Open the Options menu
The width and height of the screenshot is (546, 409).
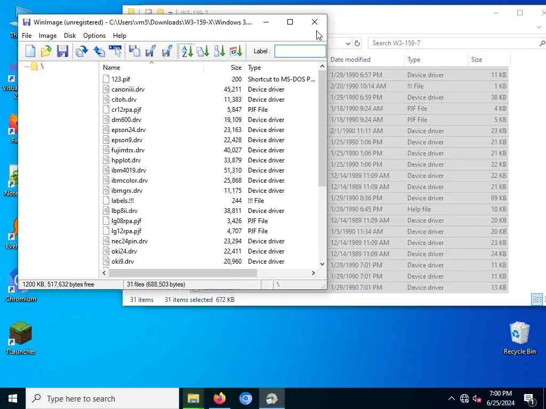tap(94, 36)
